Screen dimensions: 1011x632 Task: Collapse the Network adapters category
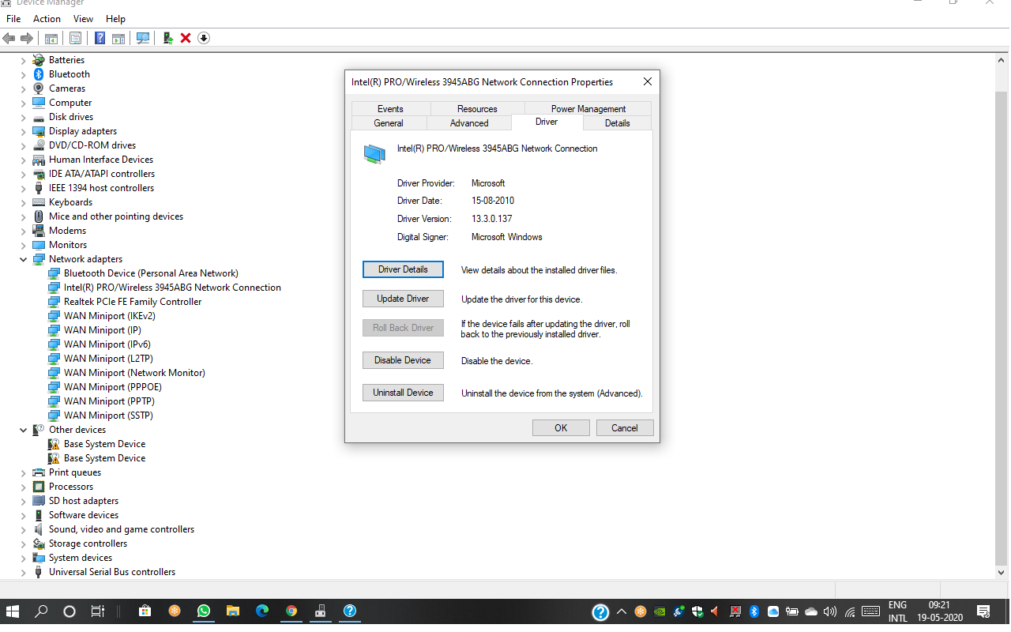[x=24, y=259]
